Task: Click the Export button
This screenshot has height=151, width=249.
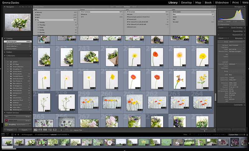Action: (x=25, y=130)
